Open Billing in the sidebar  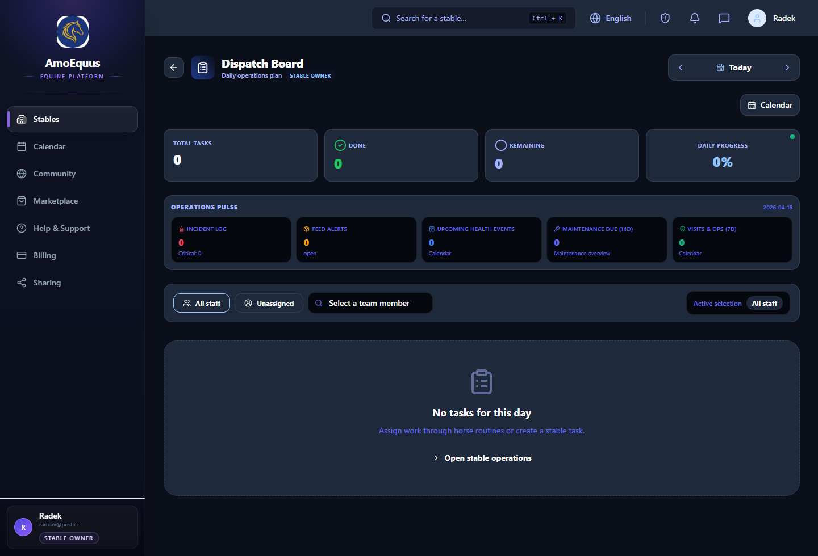point(44,255)
